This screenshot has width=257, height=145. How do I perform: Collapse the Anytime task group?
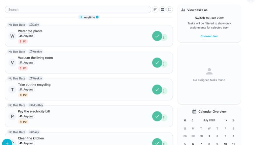97,17
